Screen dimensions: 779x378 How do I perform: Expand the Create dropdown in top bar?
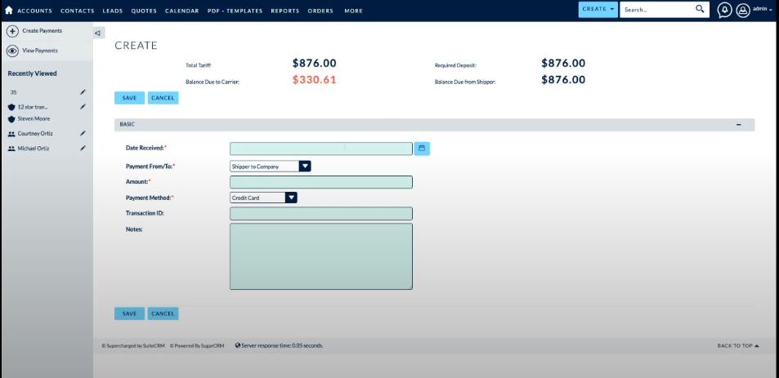click(x=598, y=9)
